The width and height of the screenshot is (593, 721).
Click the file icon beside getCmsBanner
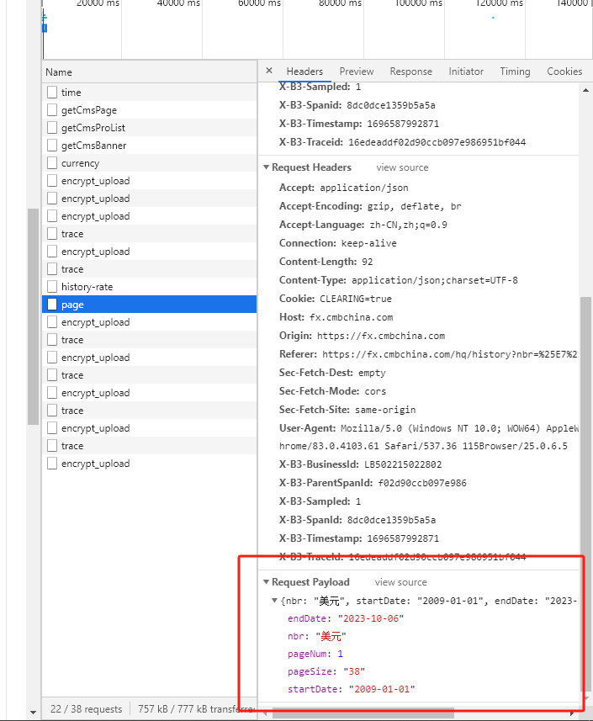[x=52, y=146]
